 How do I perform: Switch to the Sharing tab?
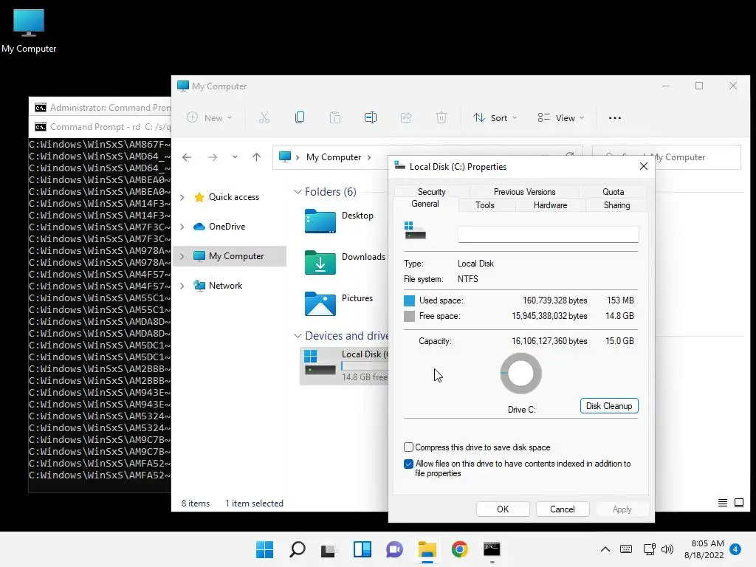pyautogui.click(x=616, y=205)
